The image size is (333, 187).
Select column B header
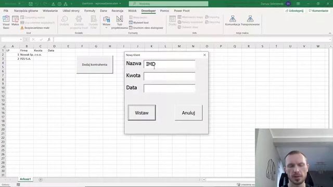[27, 46]
